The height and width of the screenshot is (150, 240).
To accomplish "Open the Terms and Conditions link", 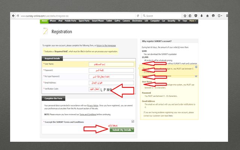I will coord(88,114).
